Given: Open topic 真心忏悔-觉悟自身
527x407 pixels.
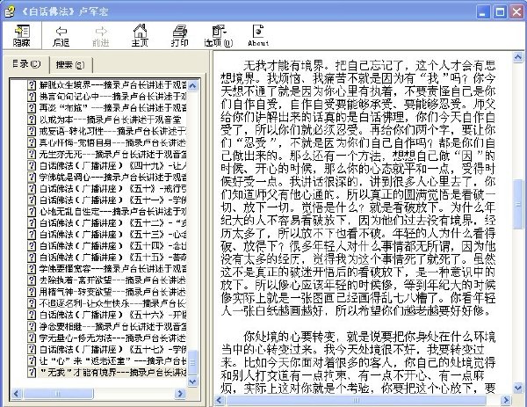Looking at the screenshot, I should point(112,142).
